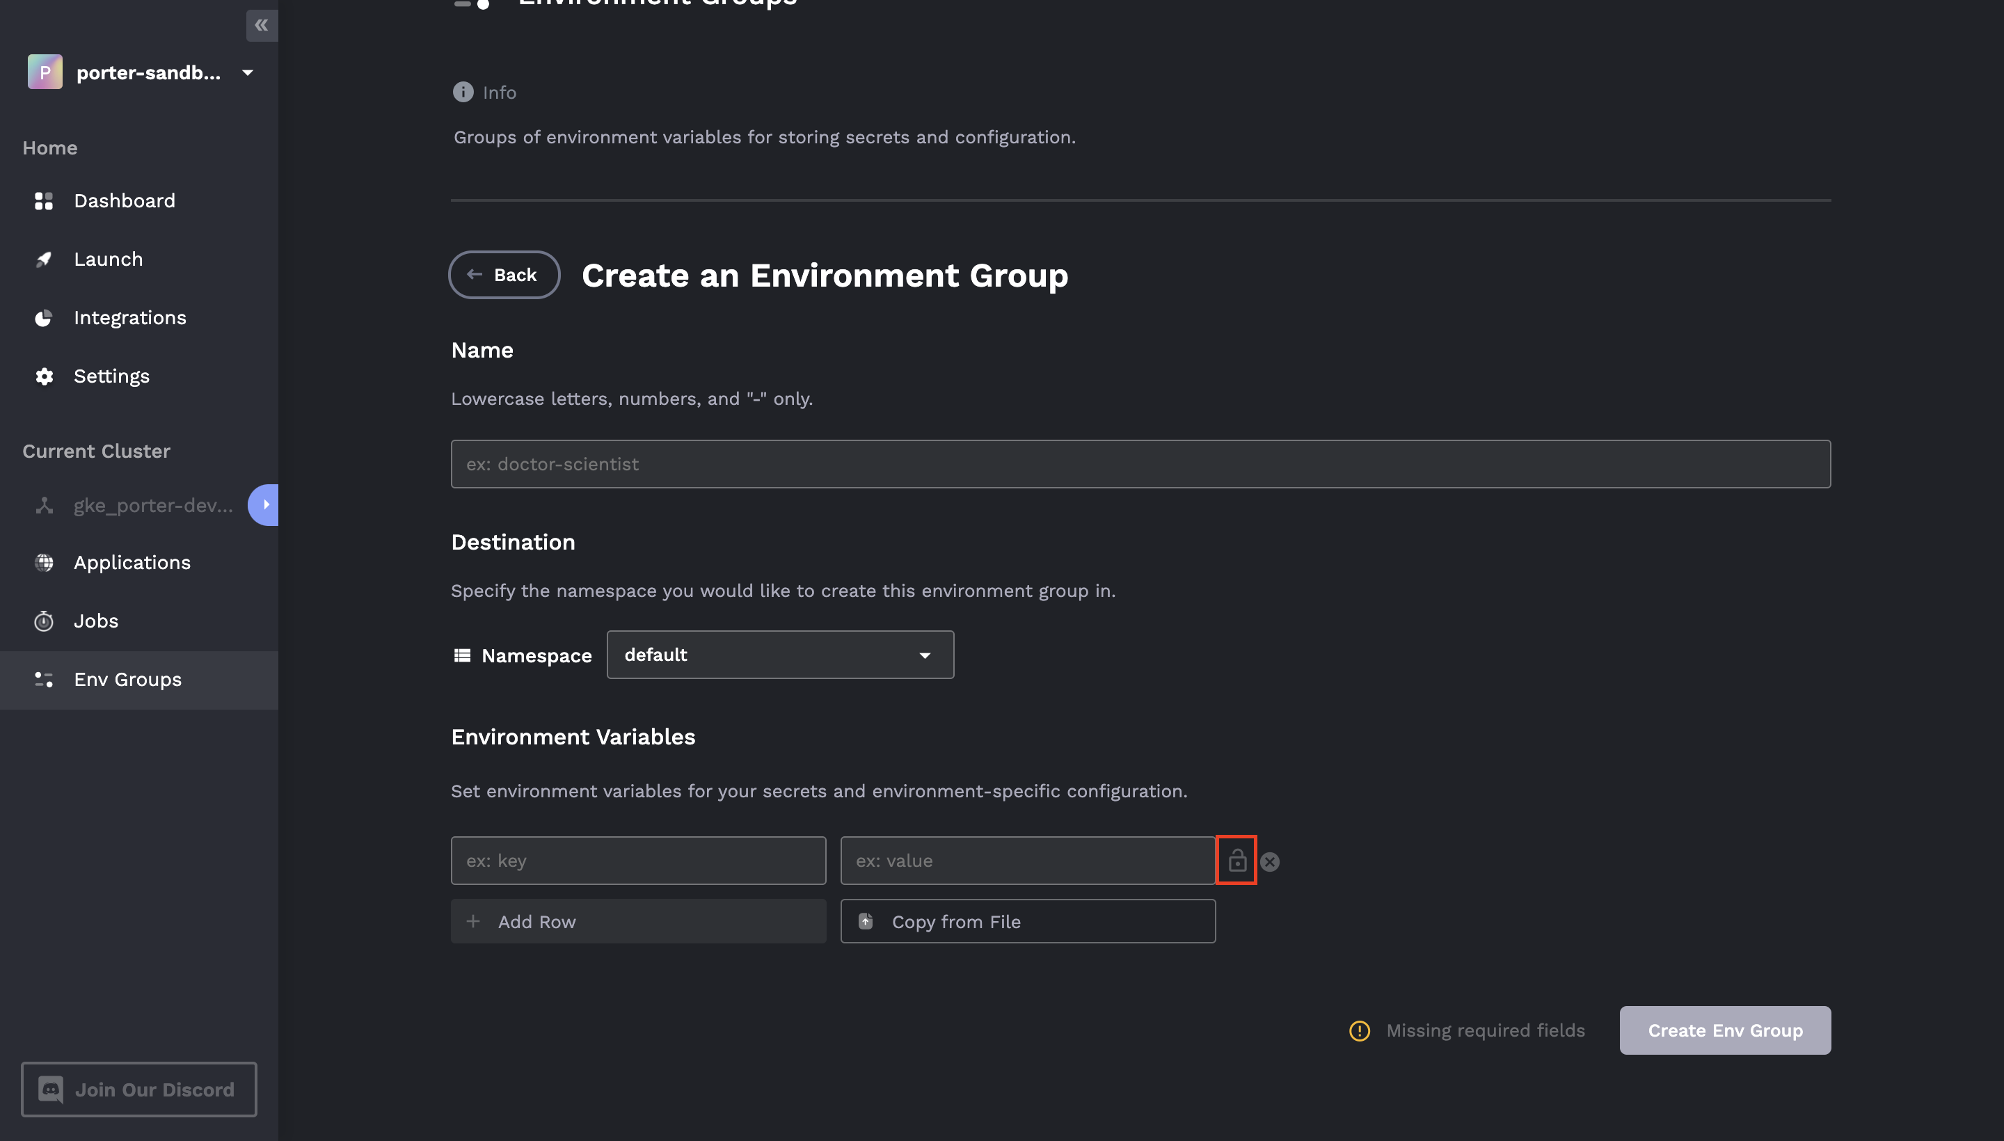Click the project avatar P icon
The image size is (2004, 1141).
45,72
